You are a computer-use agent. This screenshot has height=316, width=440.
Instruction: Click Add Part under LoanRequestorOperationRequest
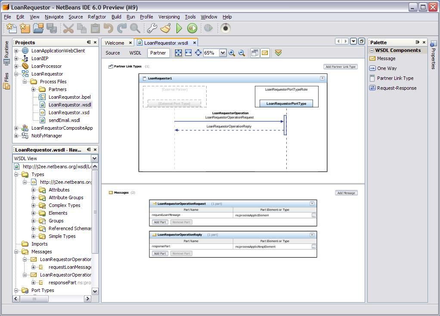(160, 222)
